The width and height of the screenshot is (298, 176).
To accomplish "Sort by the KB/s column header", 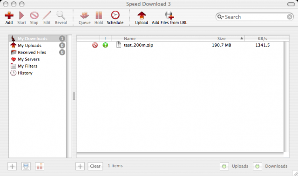I will pos(263,38).
